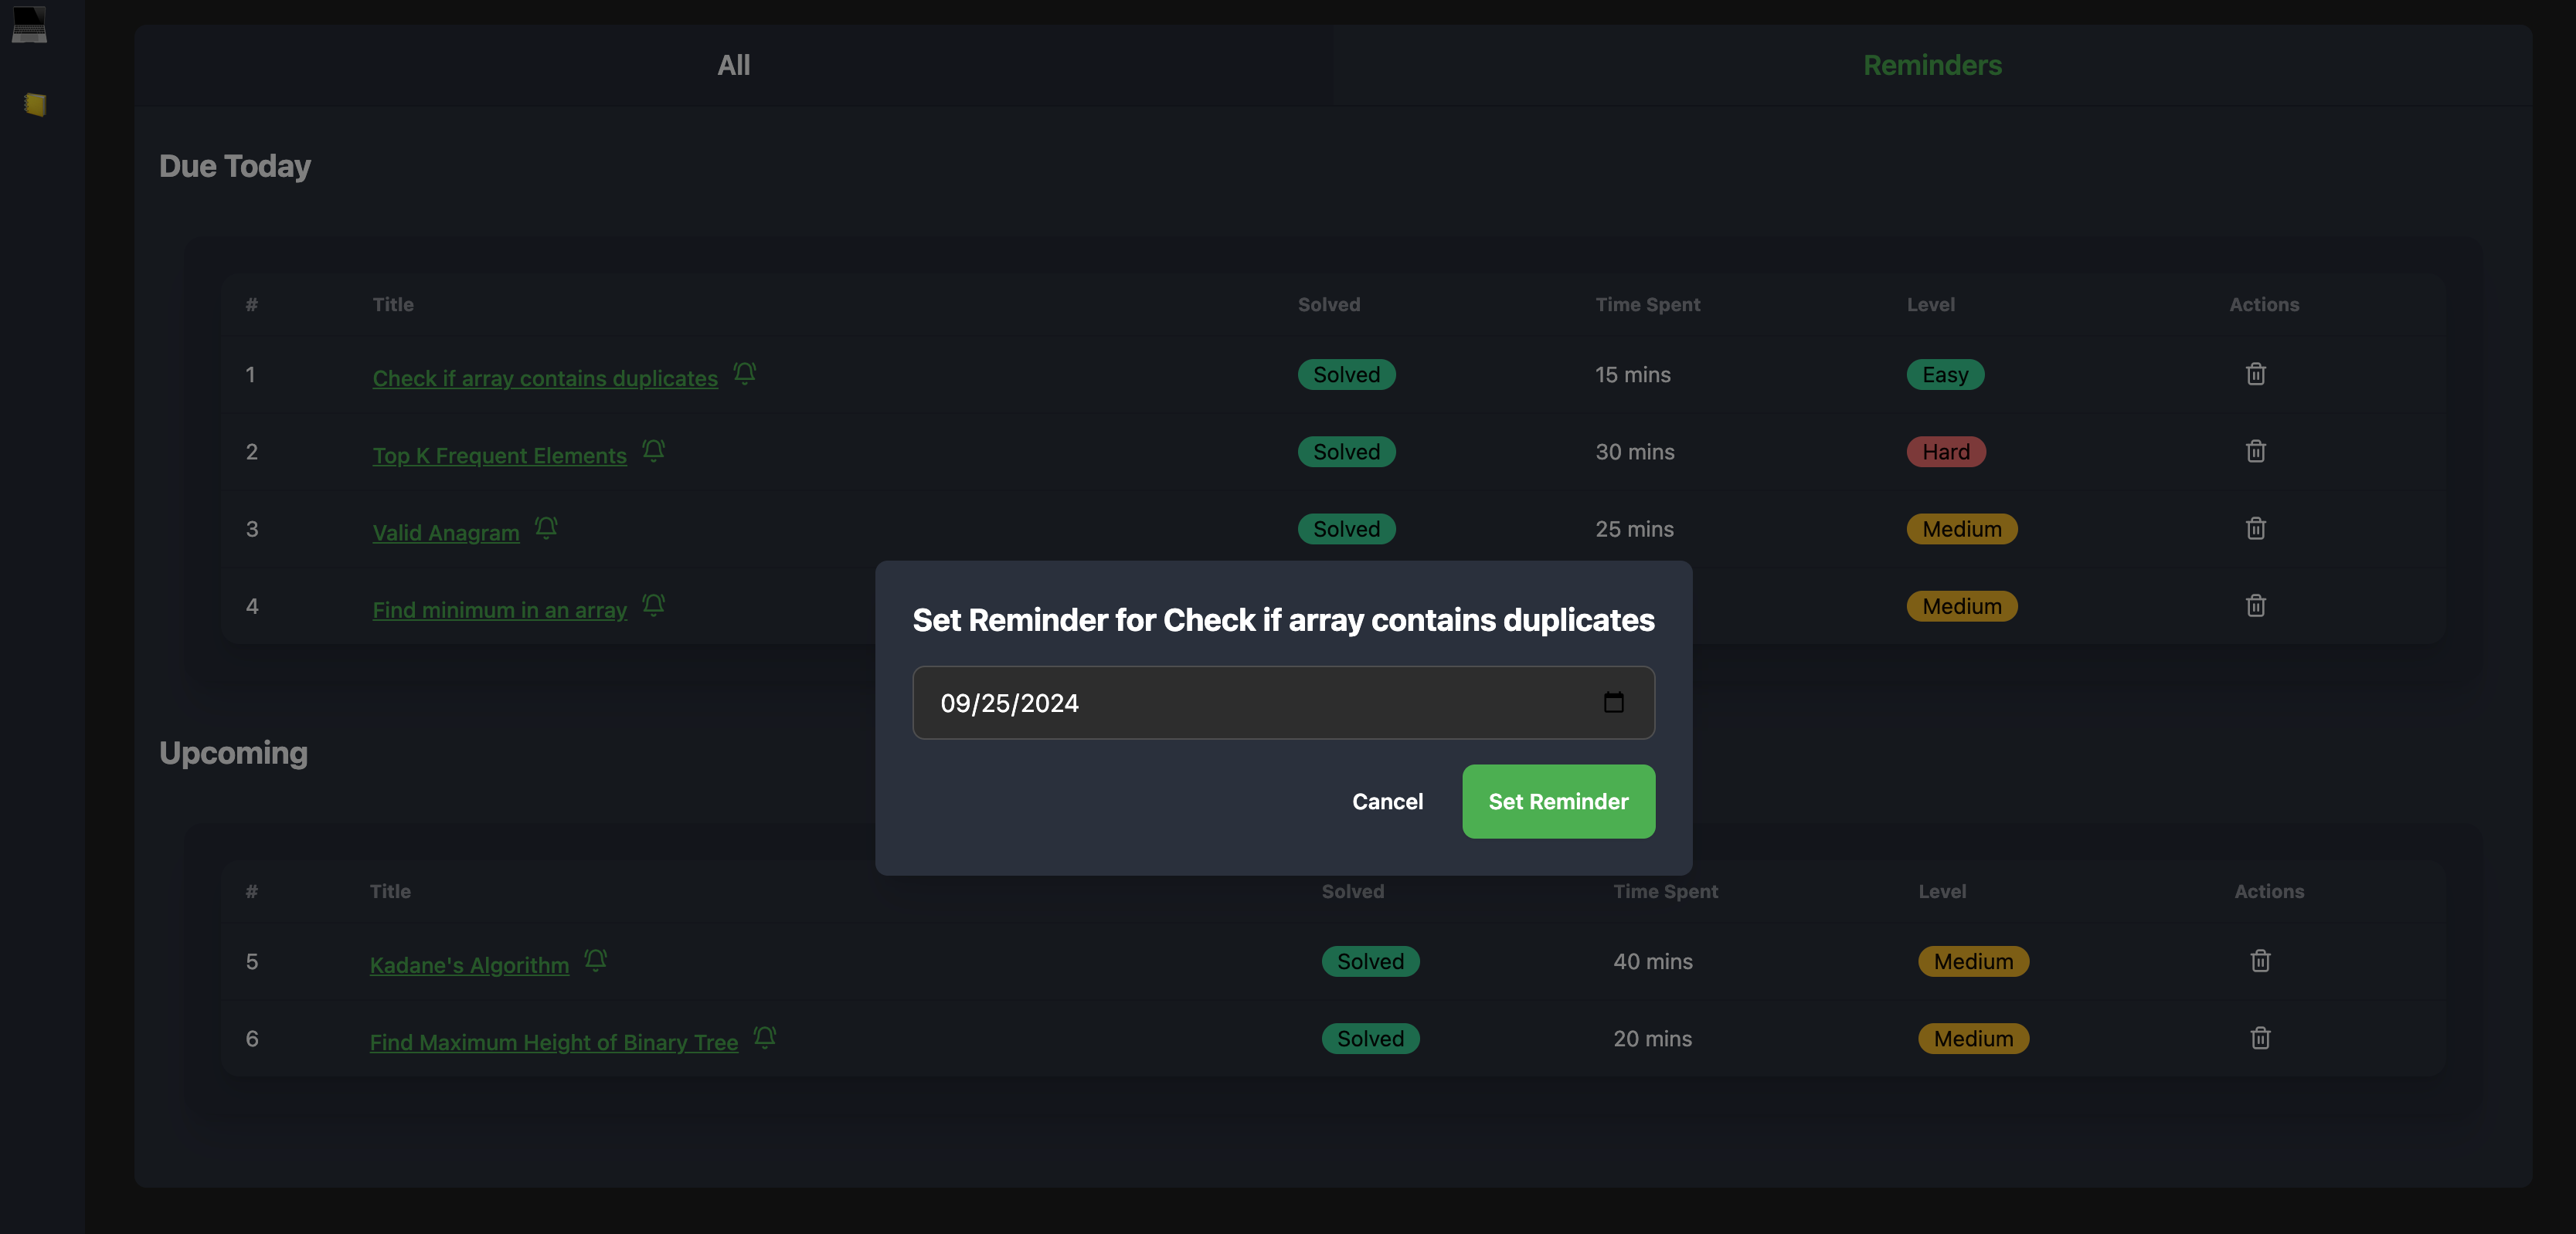The width and height of the screenshot is (2576, 1234).
Task: Open Kadane's Algorithm problem link
Action: [469, 965]
